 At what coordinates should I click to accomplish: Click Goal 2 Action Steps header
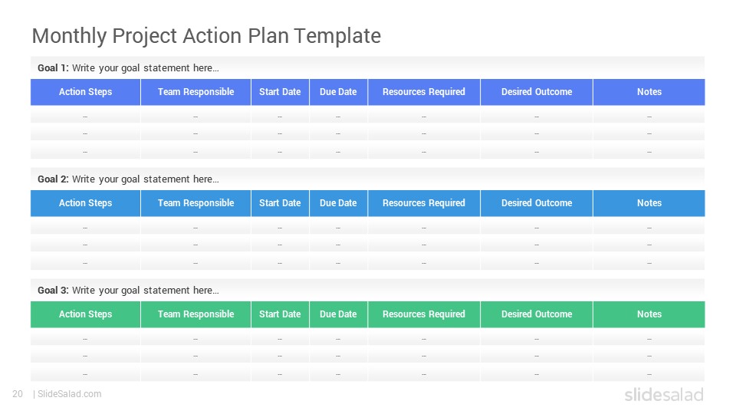coord(85,203)
